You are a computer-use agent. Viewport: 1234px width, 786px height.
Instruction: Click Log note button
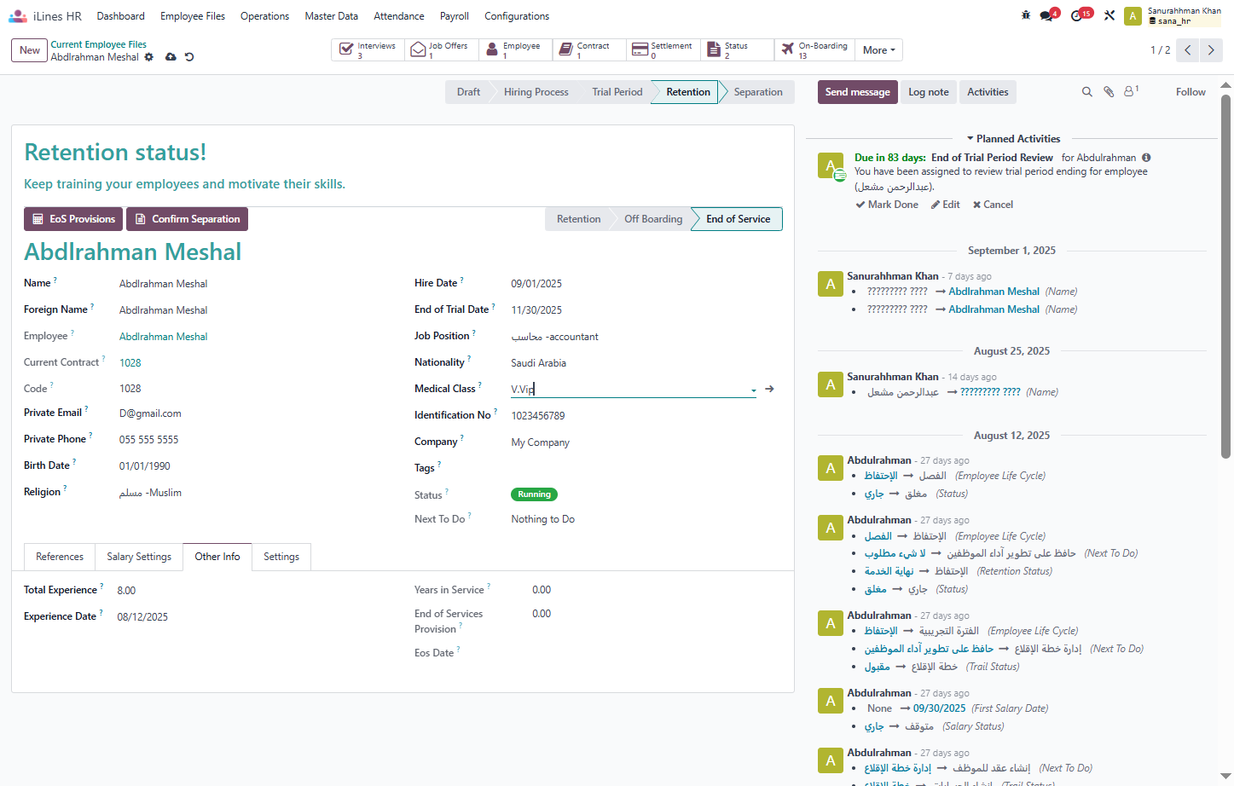(x=928, y=92)
